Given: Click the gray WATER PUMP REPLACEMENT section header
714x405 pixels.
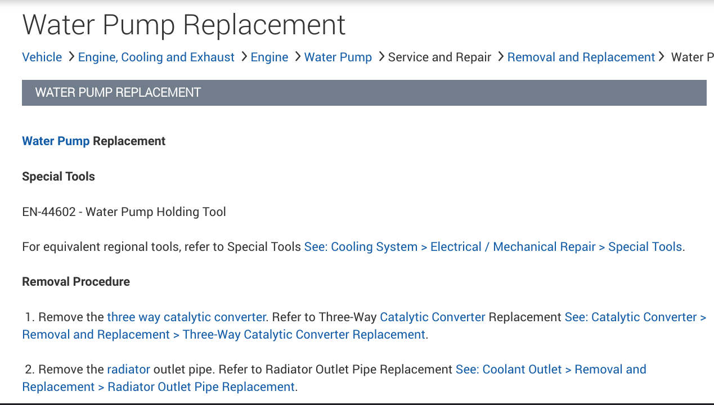Looking at the screenshot, I should tap(363, 93).
